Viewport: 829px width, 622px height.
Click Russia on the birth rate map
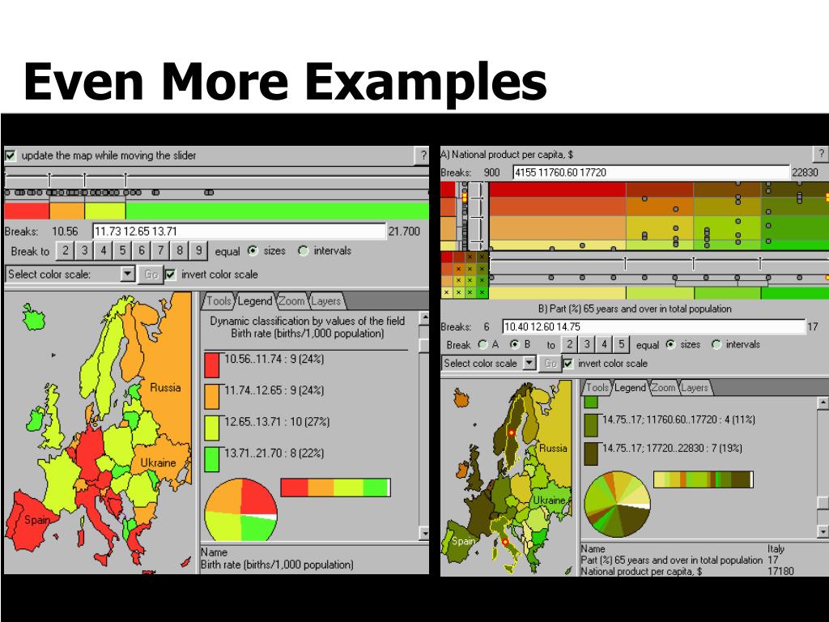click(165, 388)
